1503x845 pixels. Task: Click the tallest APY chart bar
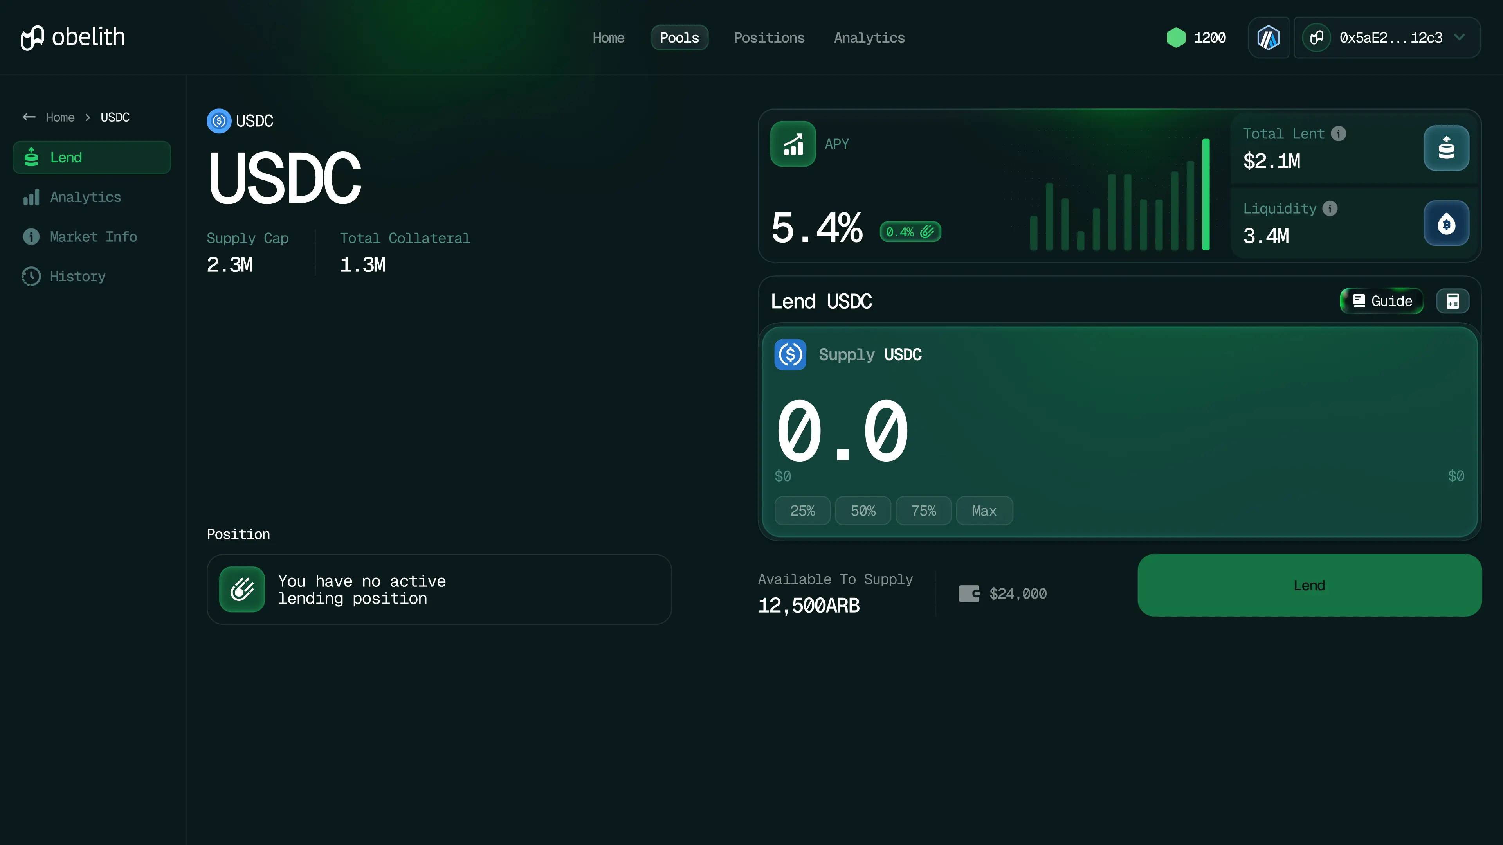[x=1206, y=195]
